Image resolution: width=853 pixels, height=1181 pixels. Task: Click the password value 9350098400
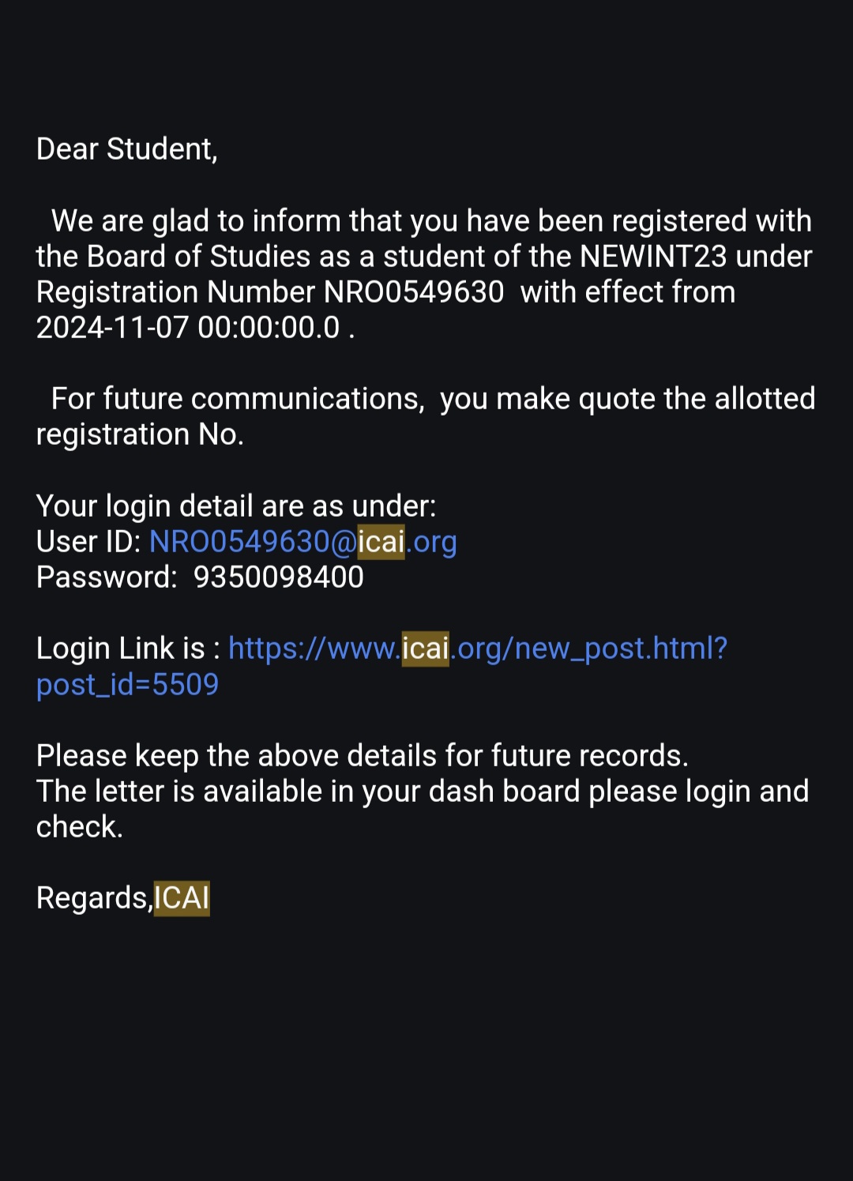coord(279,577)
